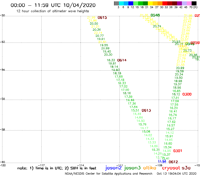200x176 pixels.
Task: Click the purple swatch in the color scale
Action: 179,3
